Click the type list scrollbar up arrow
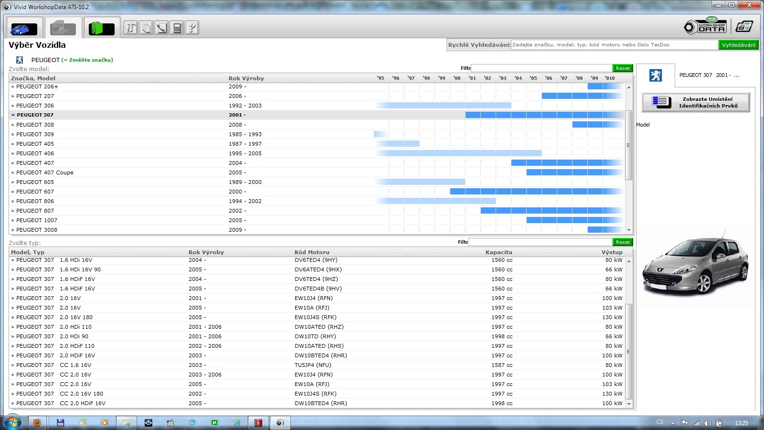This screenshot has height=430, width=764. pyautogui.click(x=628, y=261)
